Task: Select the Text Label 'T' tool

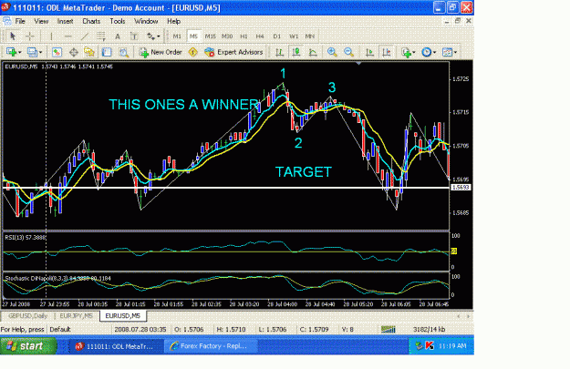Action: tap(134, 36)
